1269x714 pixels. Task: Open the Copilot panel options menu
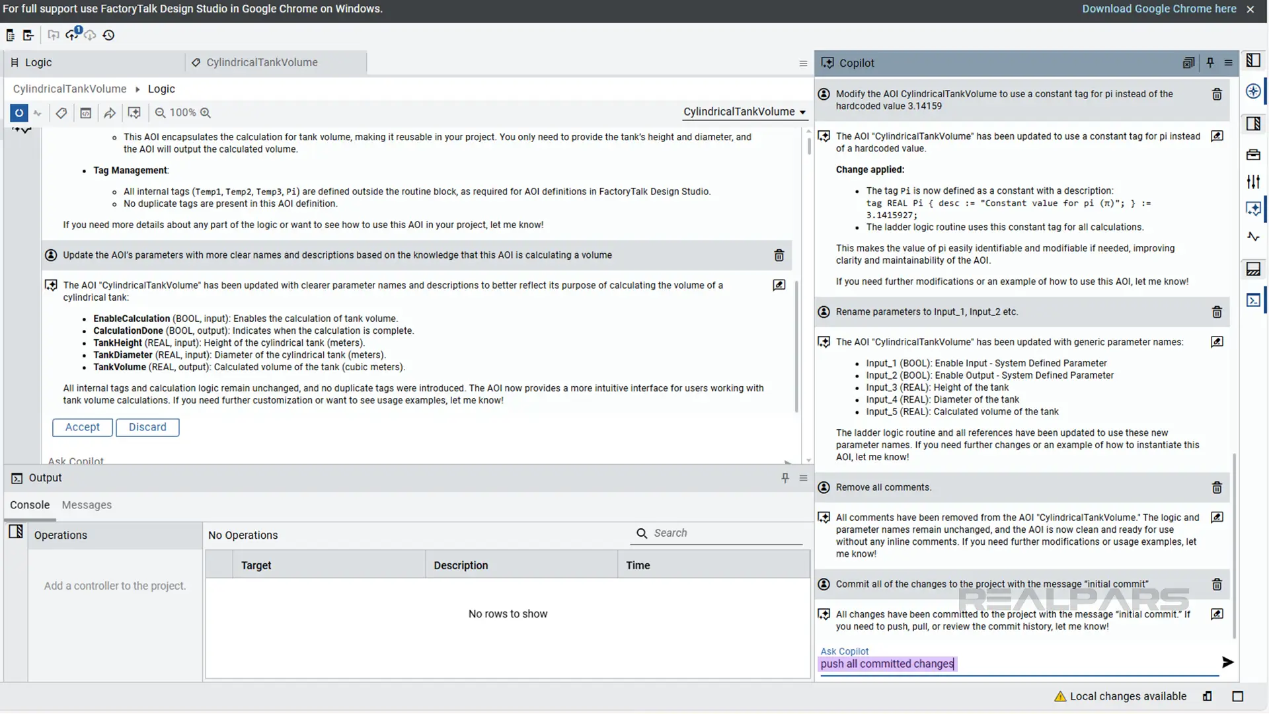[1229, 62]
